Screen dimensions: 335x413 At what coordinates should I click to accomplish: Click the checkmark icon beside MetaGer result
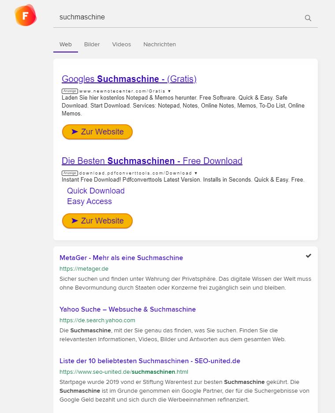point(309,256)
